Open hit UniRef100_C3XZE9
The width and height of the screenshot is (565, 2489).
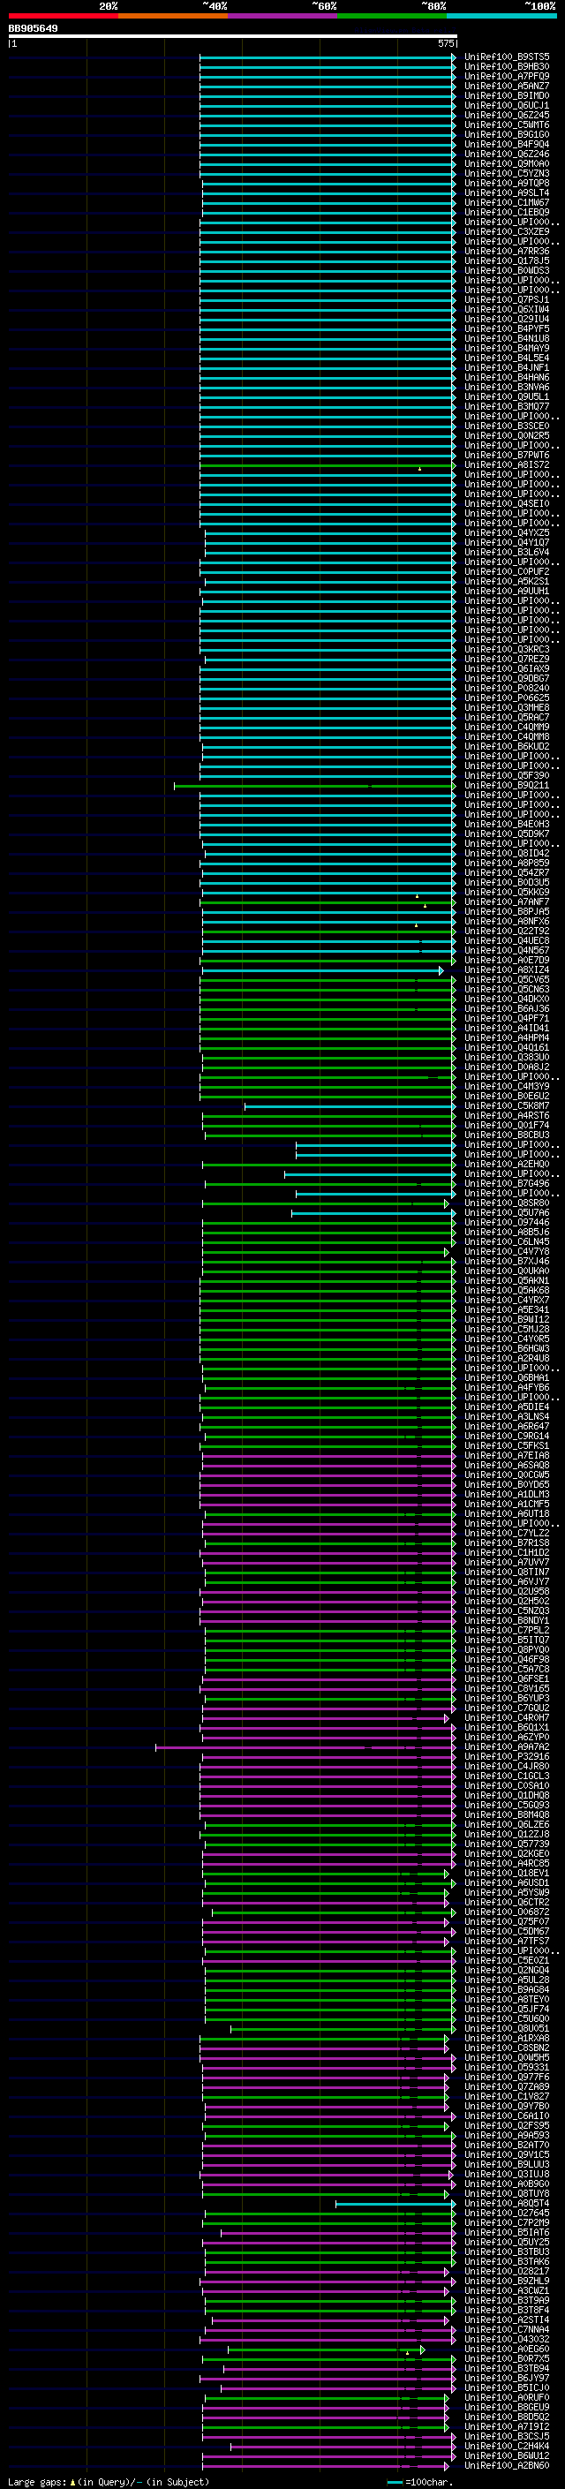tap(507, 232)
